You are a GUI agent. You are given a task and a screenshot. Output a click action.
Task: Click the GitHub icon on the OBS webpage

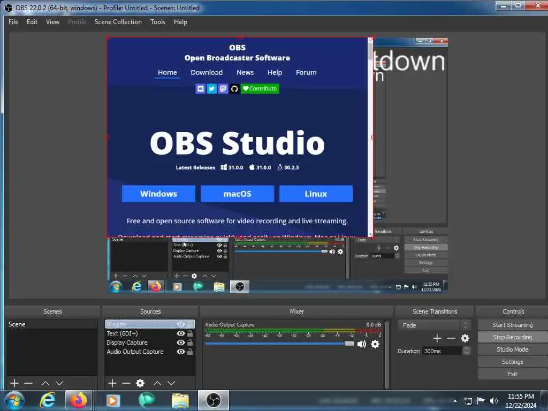(x=234, y=89)
